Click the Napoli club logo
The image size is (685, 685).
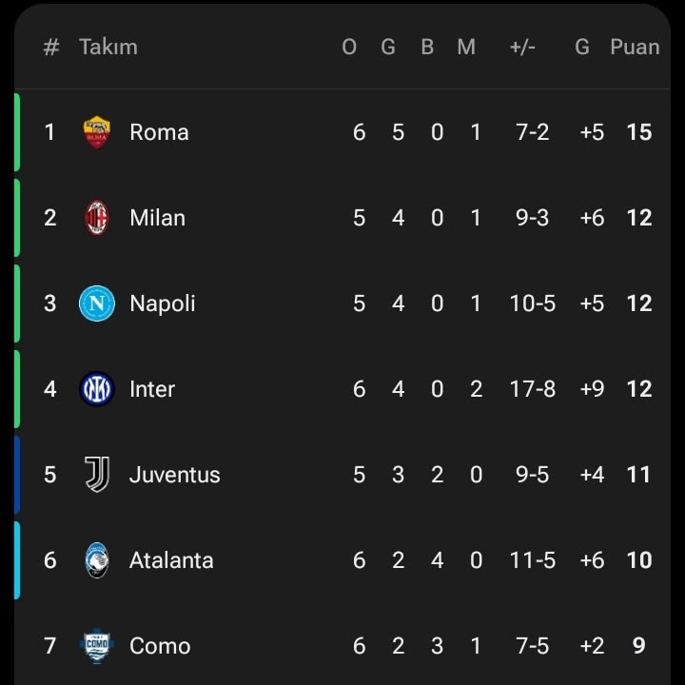[97, 303]
